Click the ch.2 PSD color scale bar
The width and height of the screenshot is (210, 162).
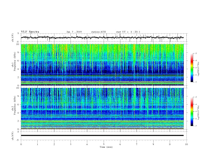192,111
